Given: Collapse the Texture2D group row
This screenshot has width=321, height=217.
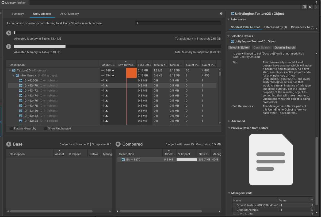Looking at the screenshot, I should coord(10,70).
